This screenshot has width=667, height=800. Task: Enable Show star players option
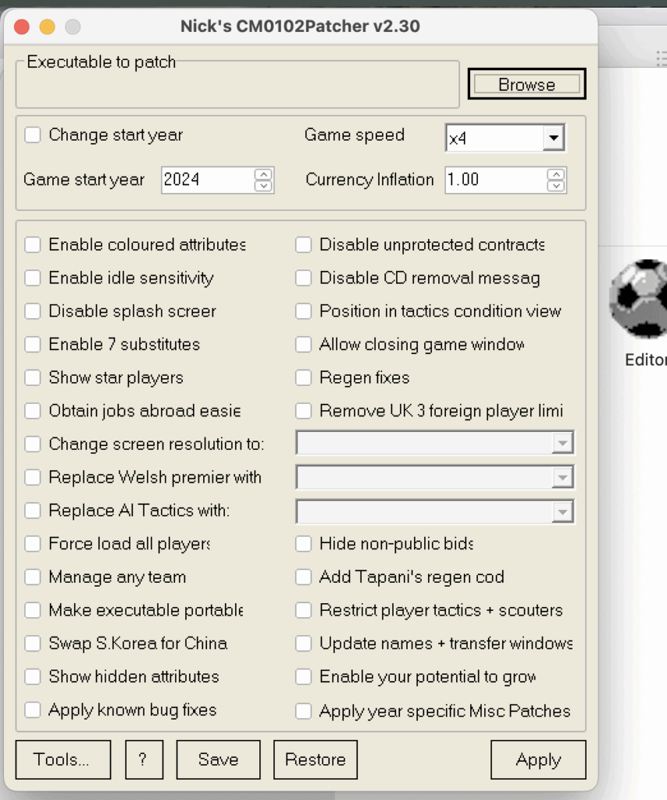click(32, 378)
